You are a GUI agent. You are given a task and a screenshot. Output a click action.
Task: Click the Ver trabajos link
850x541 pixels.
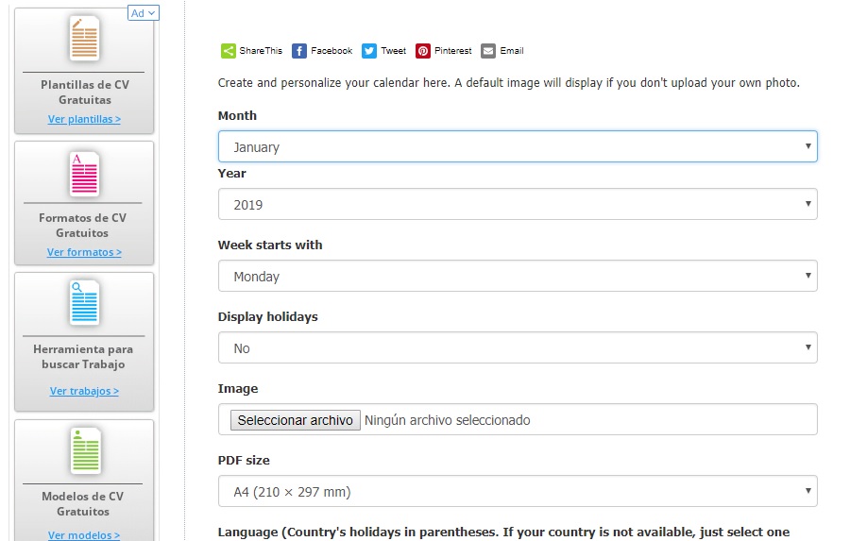84,392
